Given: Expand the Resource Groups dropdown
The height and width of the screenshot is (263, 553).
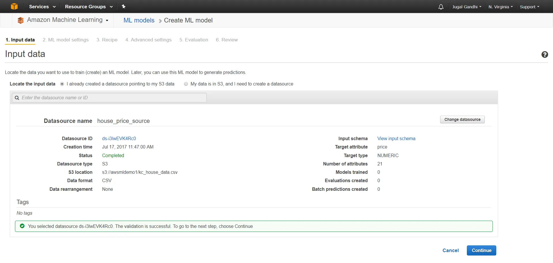Looking at the screenshot, I should coord(89,7).
